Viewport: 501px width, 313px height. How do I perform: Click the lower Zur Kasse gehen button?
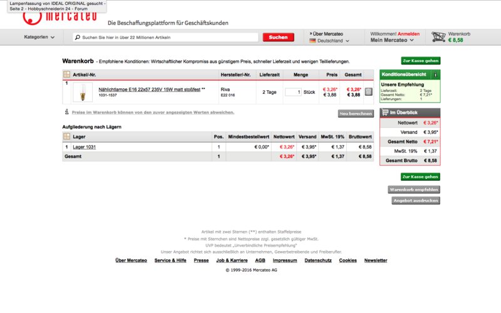420,177
